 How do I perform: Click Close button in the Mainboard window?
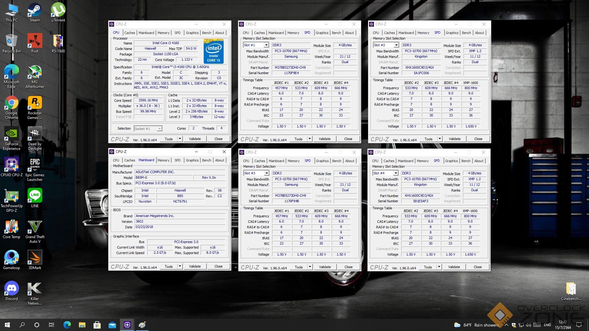[218, 266]
